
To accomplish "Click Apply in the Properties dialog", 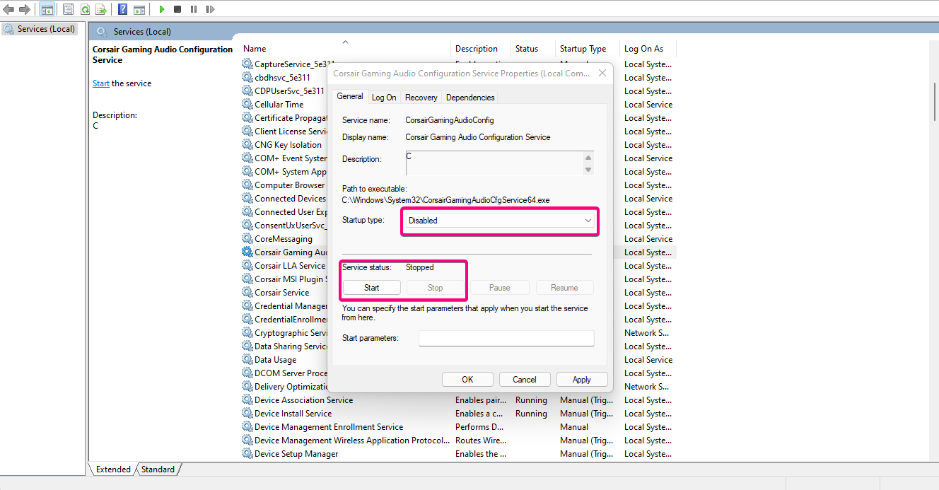I will point(581,380).
